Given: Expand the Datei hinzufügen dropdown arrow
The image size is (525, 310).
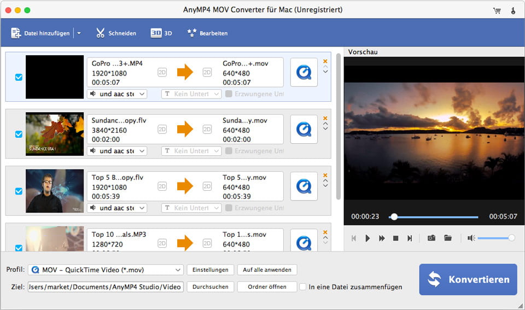Looking at the screenshot, I should pos(79,33).
